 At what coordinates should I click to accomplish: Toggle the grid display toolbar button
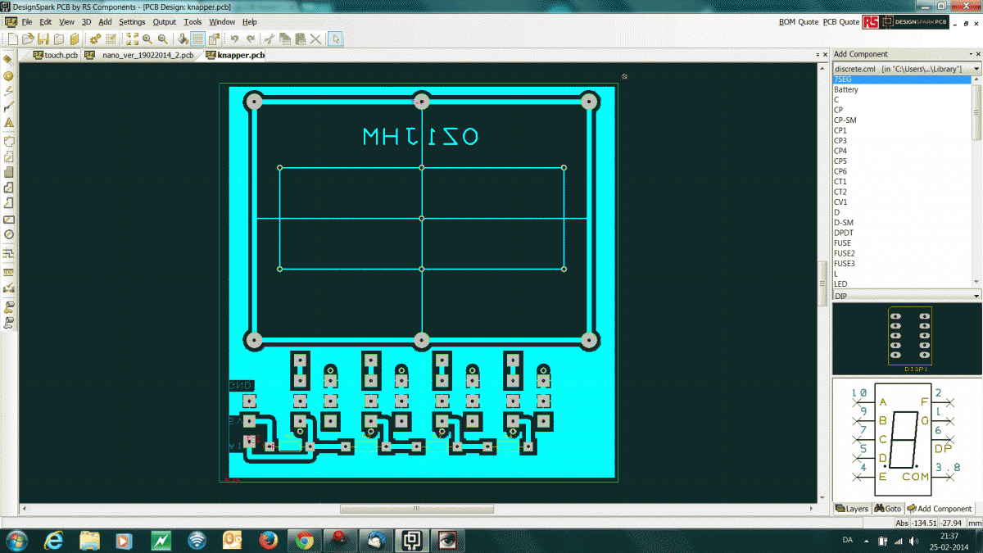(197, 39)
